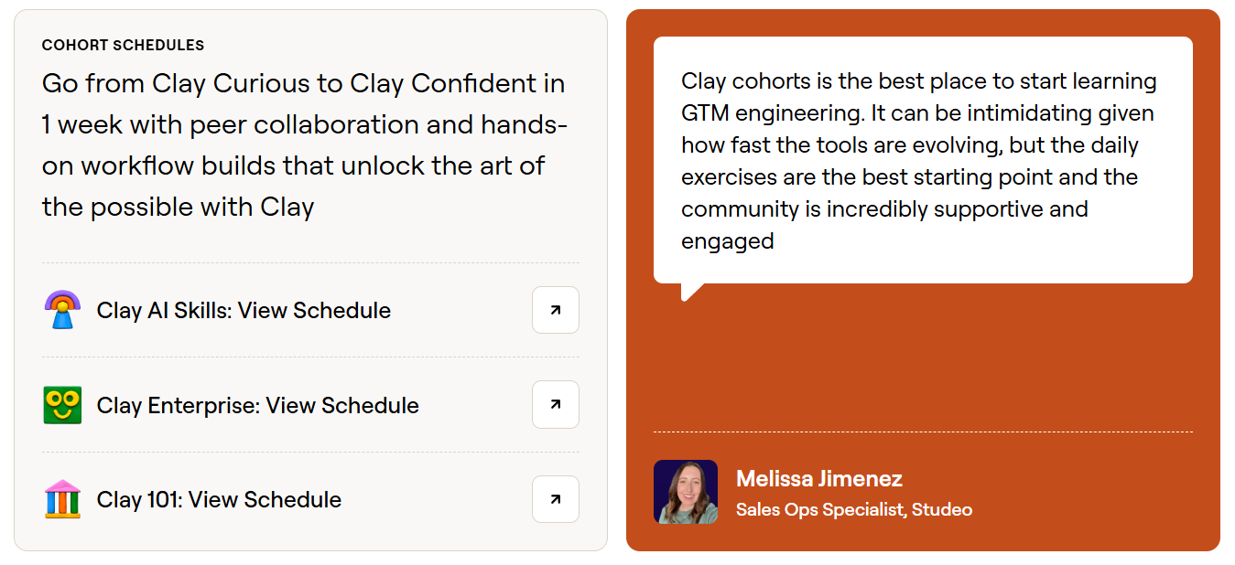The width and height of the screenshot is (1235, 565).
Task: Click the rainbow Clay AI Skills icon
Action: point(62,310)
